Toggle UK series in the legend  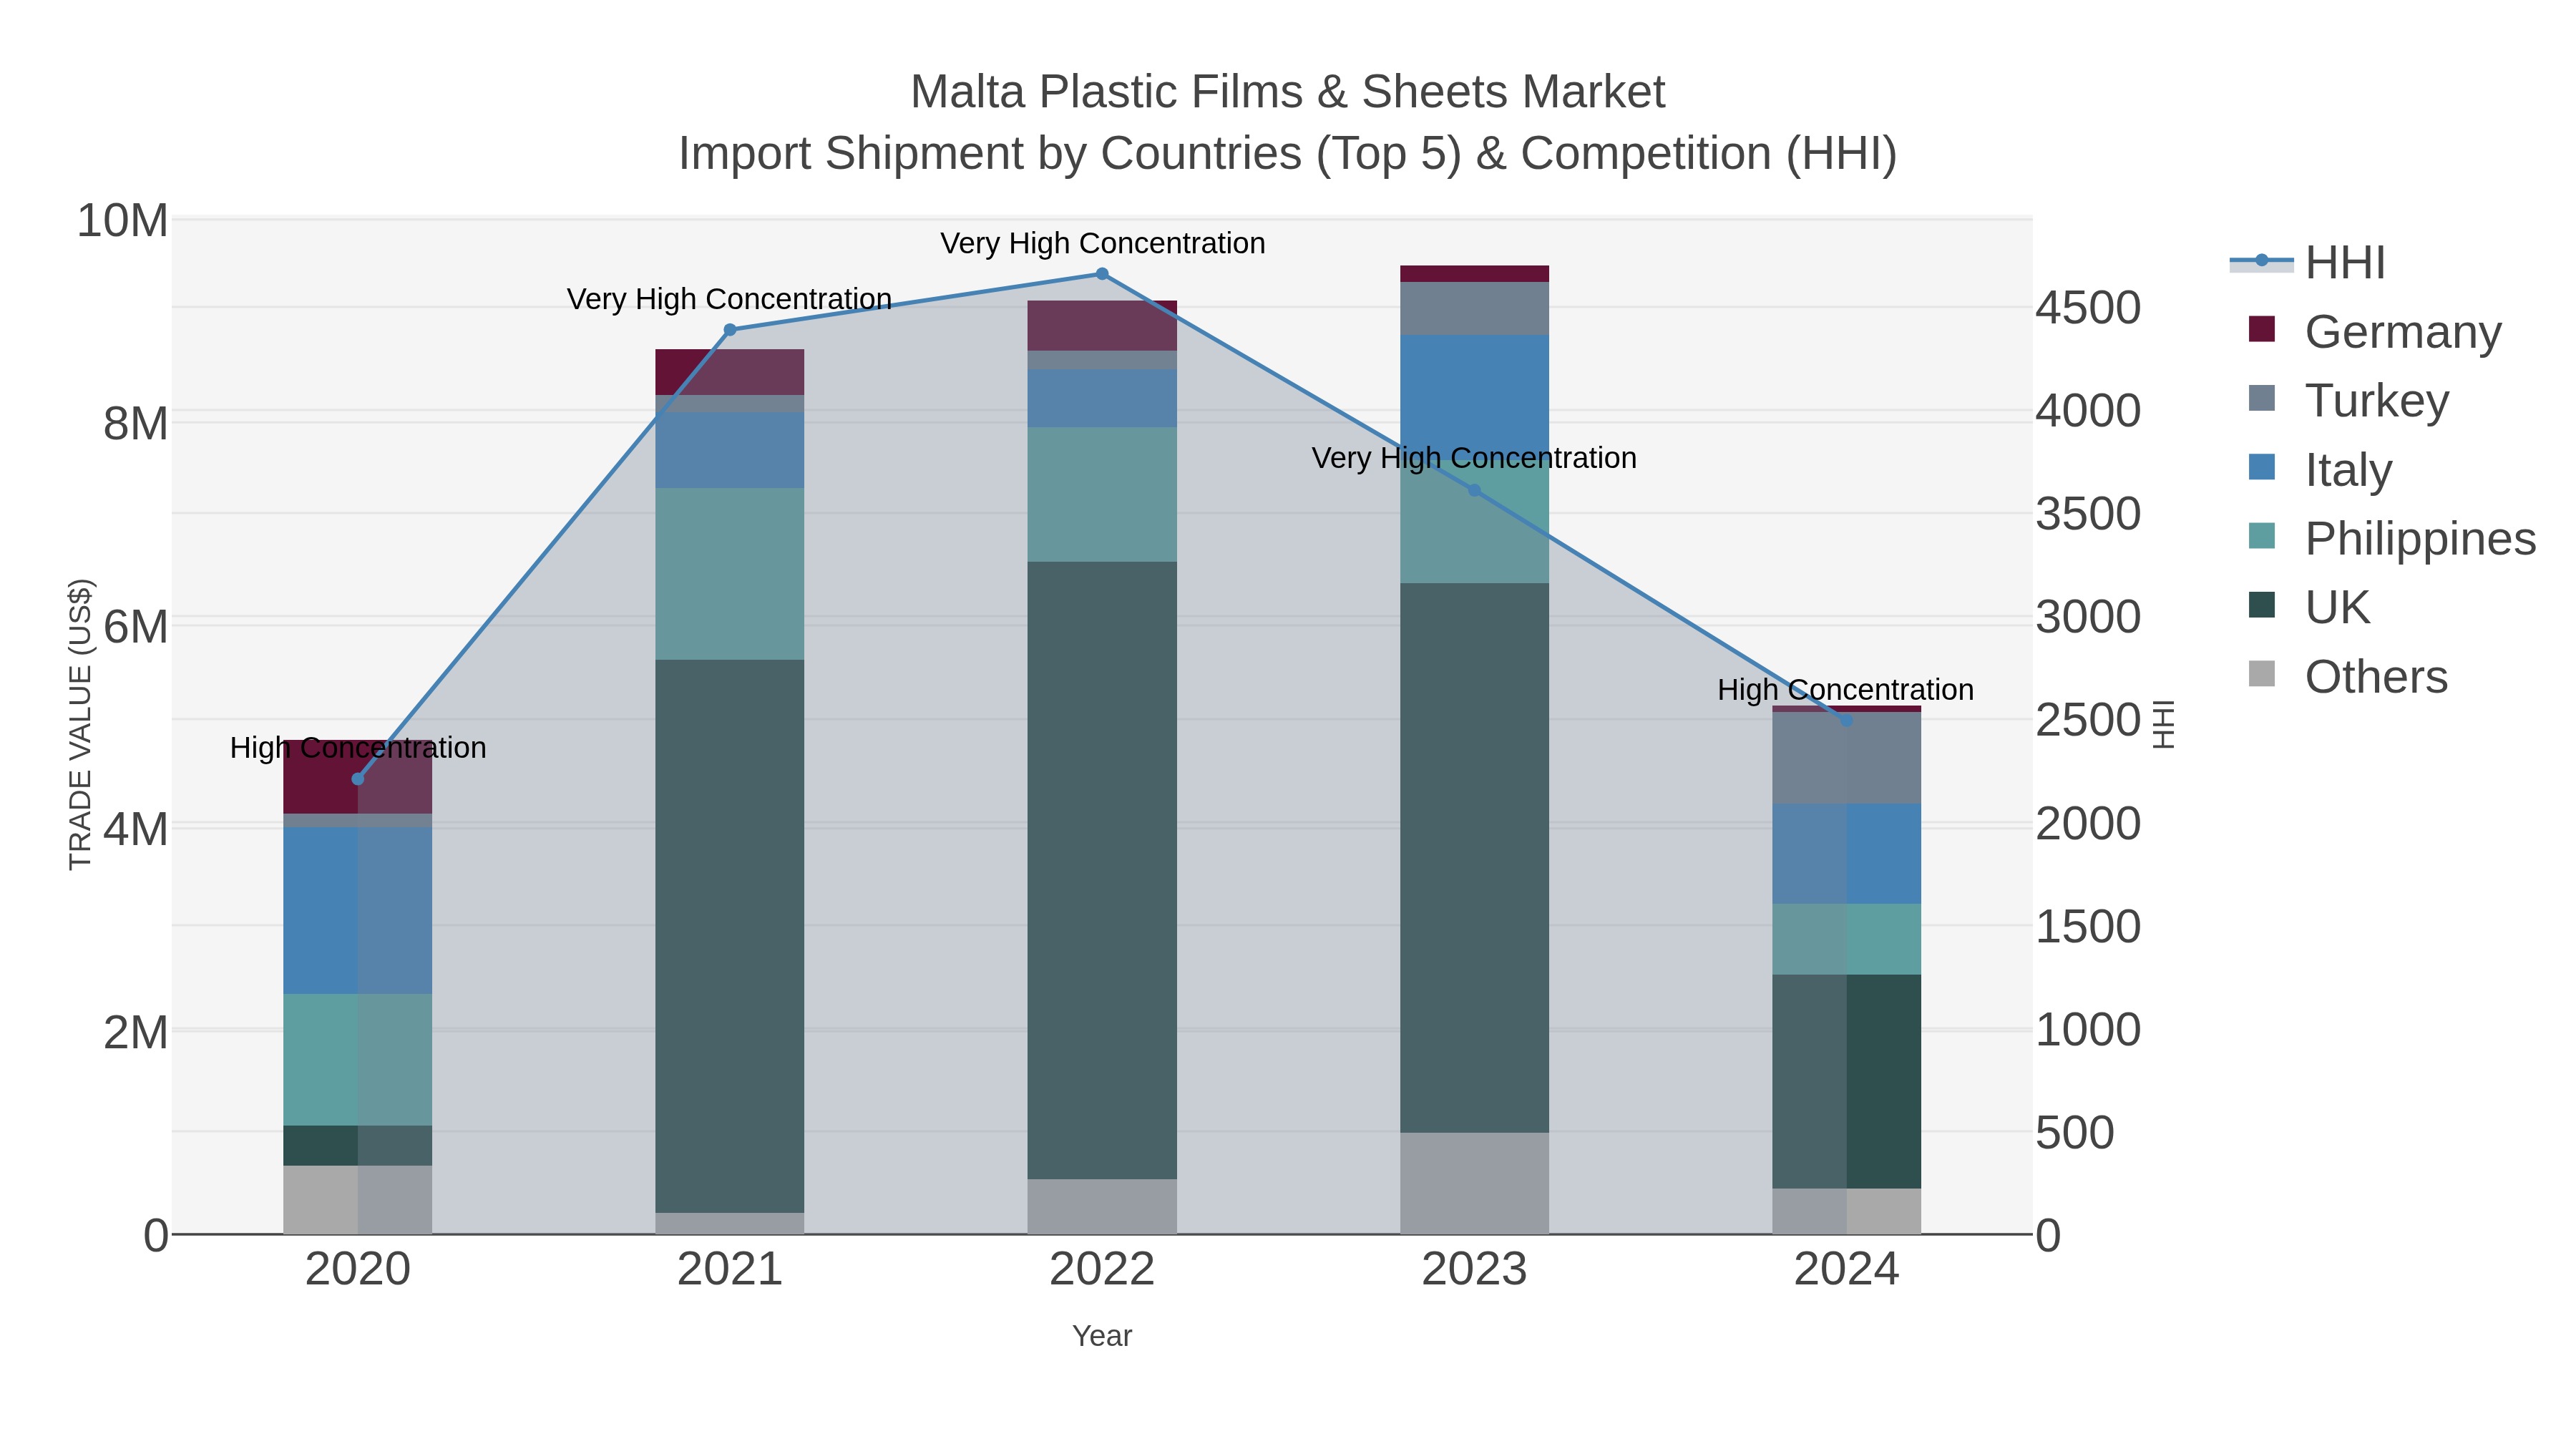pos(2309,607)
